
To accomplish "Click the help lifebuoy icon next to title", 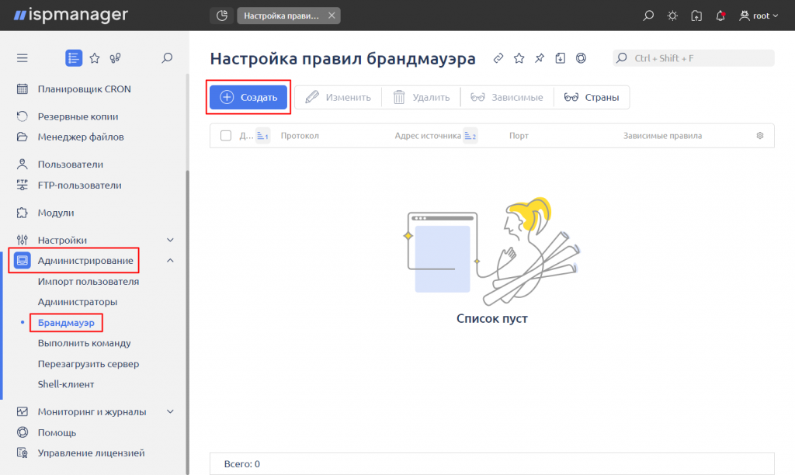I will [x=581, y=58].
